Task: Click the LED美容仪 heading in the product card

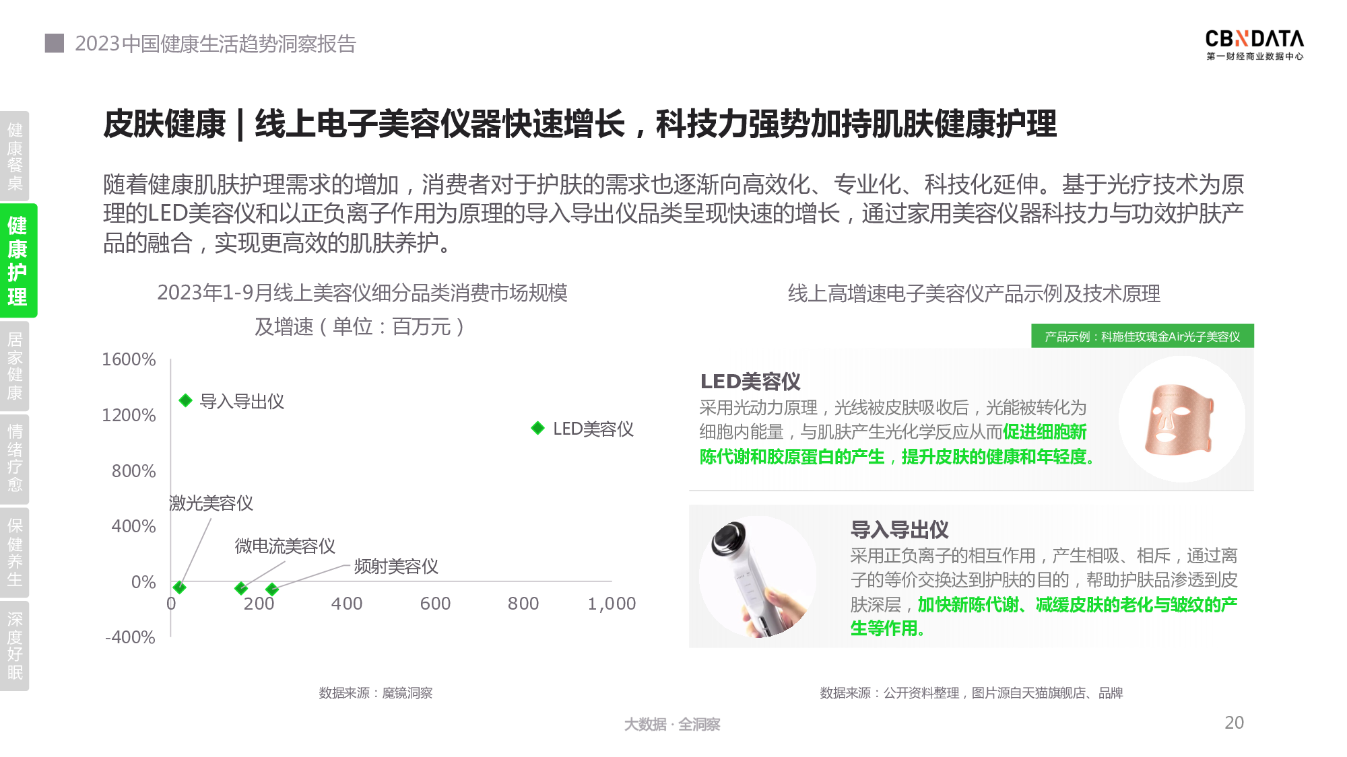Action: click(x=750, y=382)
